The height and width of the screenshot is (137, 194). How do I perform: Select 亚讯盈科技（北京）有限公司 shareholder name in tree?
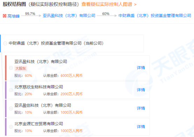tap(41, 62)
